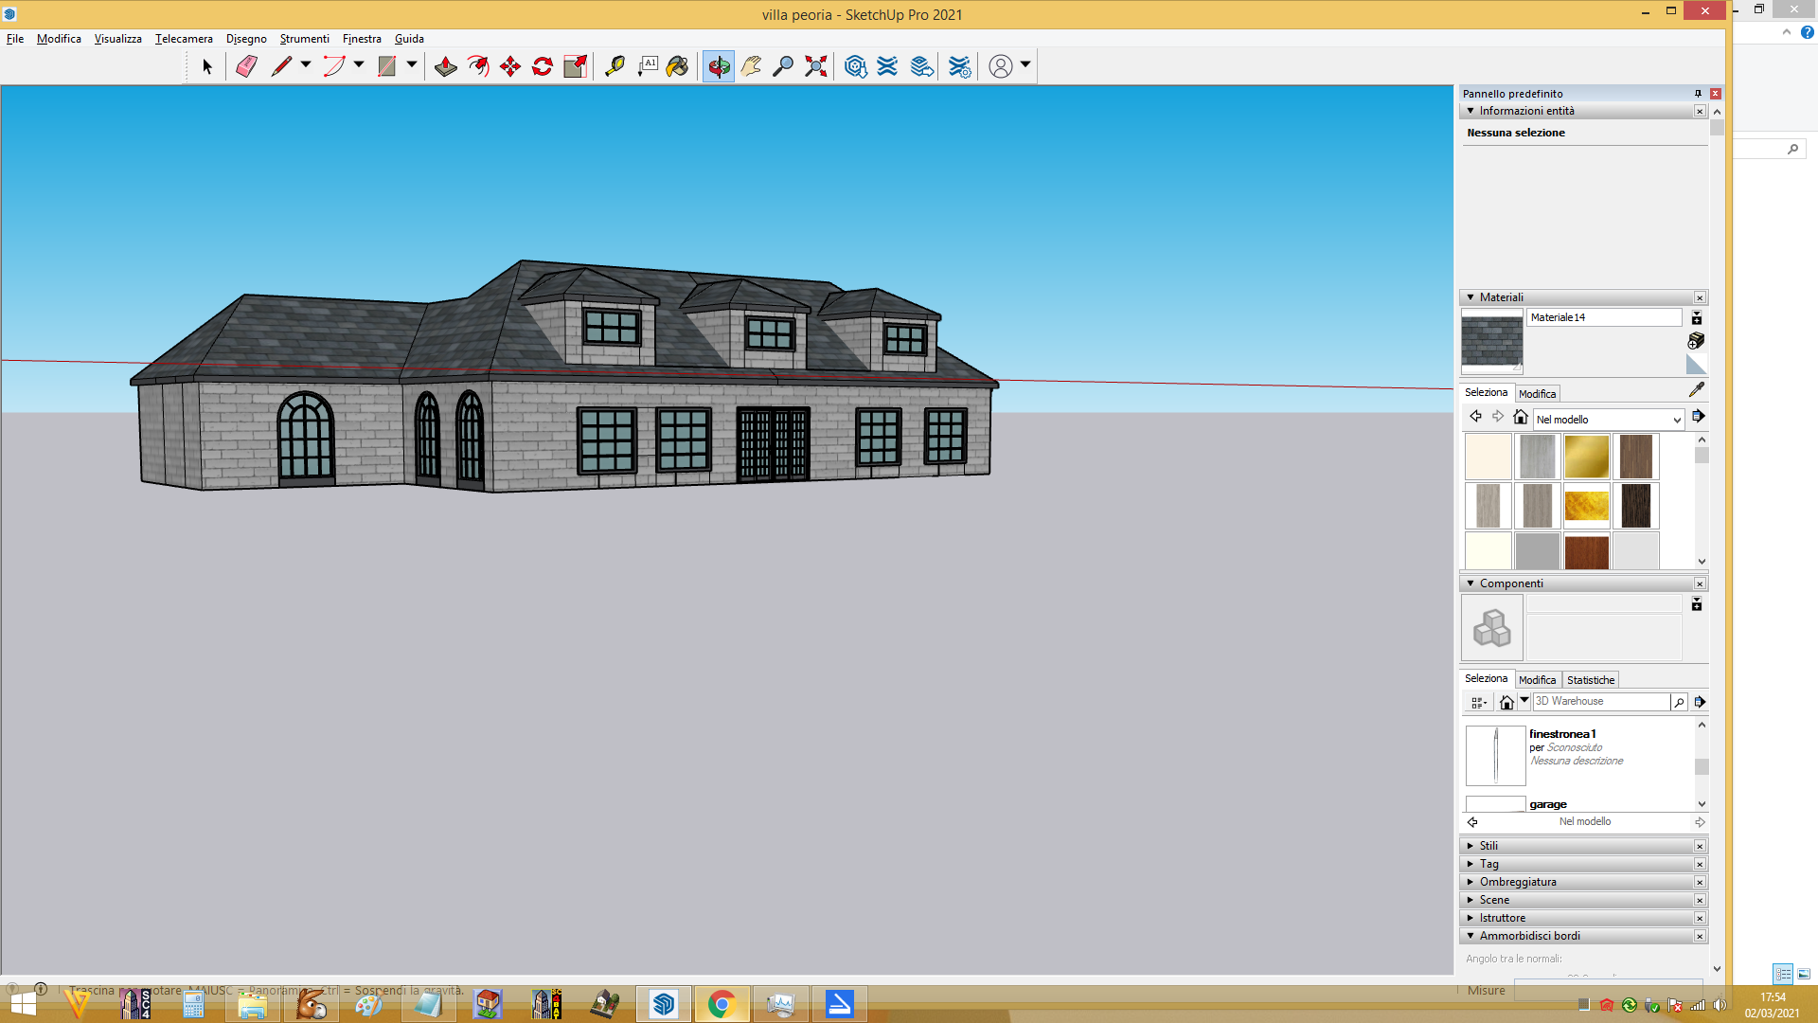This screenshot has height=1023, width=1818.
Task: Open Google Chrome from the taskbar
Action: click(x=722, y=1004)
